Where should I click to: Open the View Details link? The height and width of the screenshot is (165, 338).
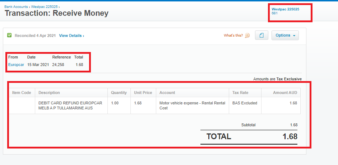coord(71,36)
